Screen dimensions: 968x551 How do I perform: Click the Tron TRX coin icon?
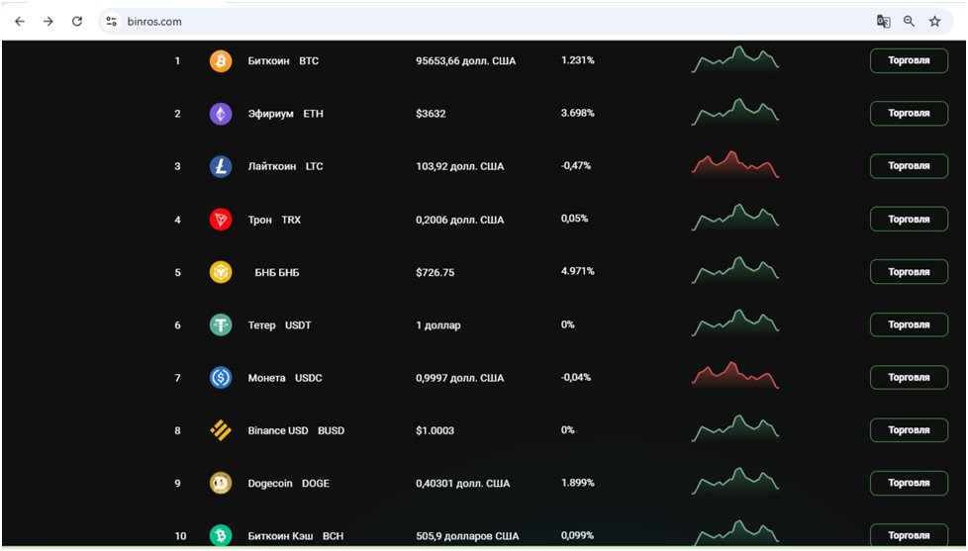pyautogui.click(x=221, y=220)
